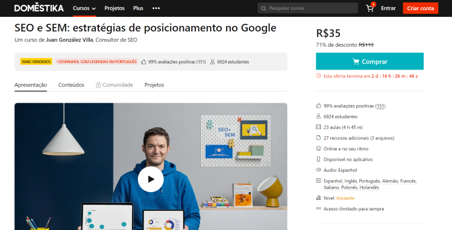
Task: Open the Plus nav item
Action: click(138, 8)
